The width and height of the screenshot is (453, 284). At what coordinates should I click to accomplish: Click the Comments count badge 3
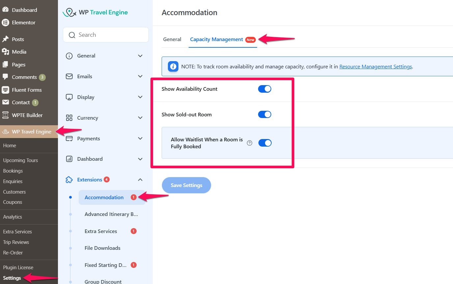42,77
